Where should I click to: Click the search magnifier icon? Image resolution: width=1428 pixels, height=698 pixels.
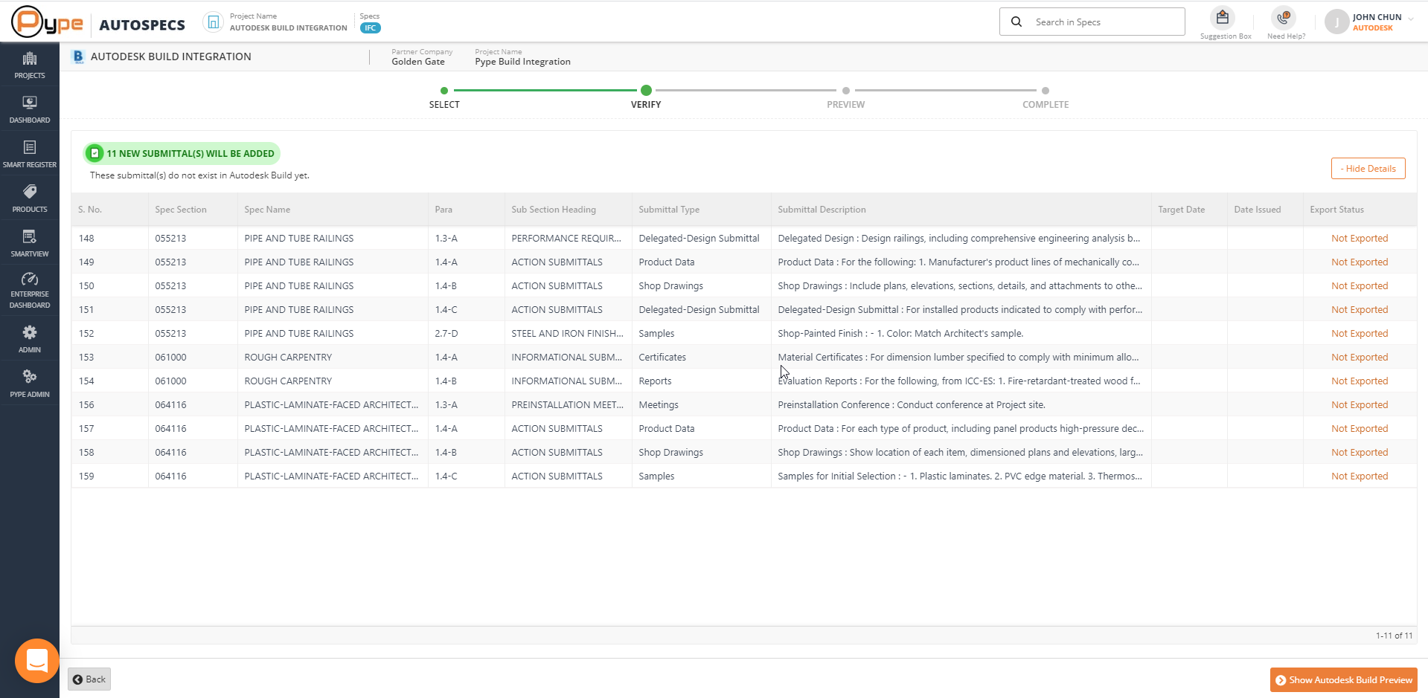[x=1016, y=22]
